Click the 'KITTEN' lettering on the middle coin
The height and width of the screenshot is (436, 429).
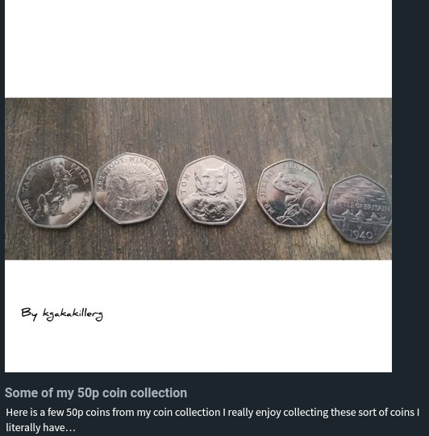[x=236, y=185]
